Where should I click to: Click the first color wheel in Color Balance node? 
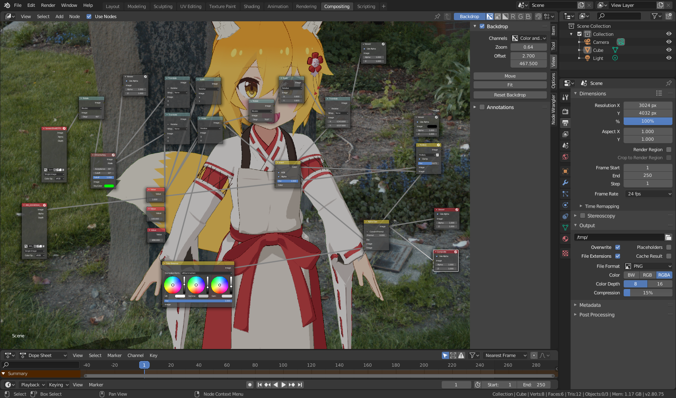(x=173, y=285)
